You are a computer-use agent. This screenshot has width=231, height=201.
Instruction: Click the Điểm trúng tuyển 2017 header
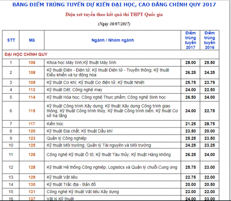point(190,40)
